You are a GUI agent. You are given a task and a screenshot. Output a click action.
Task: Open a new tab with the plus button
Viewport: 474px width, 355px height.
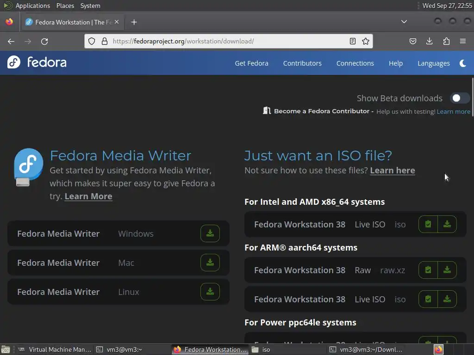tap(134, 22)
